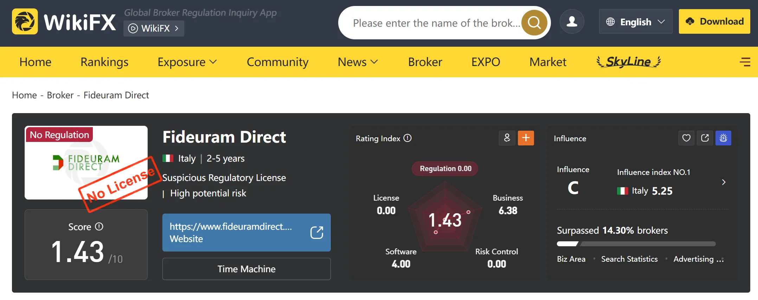Click the hamburger menu icon
Image resolution: width=758 pixels, height=300 pixels.
(745, 62)
